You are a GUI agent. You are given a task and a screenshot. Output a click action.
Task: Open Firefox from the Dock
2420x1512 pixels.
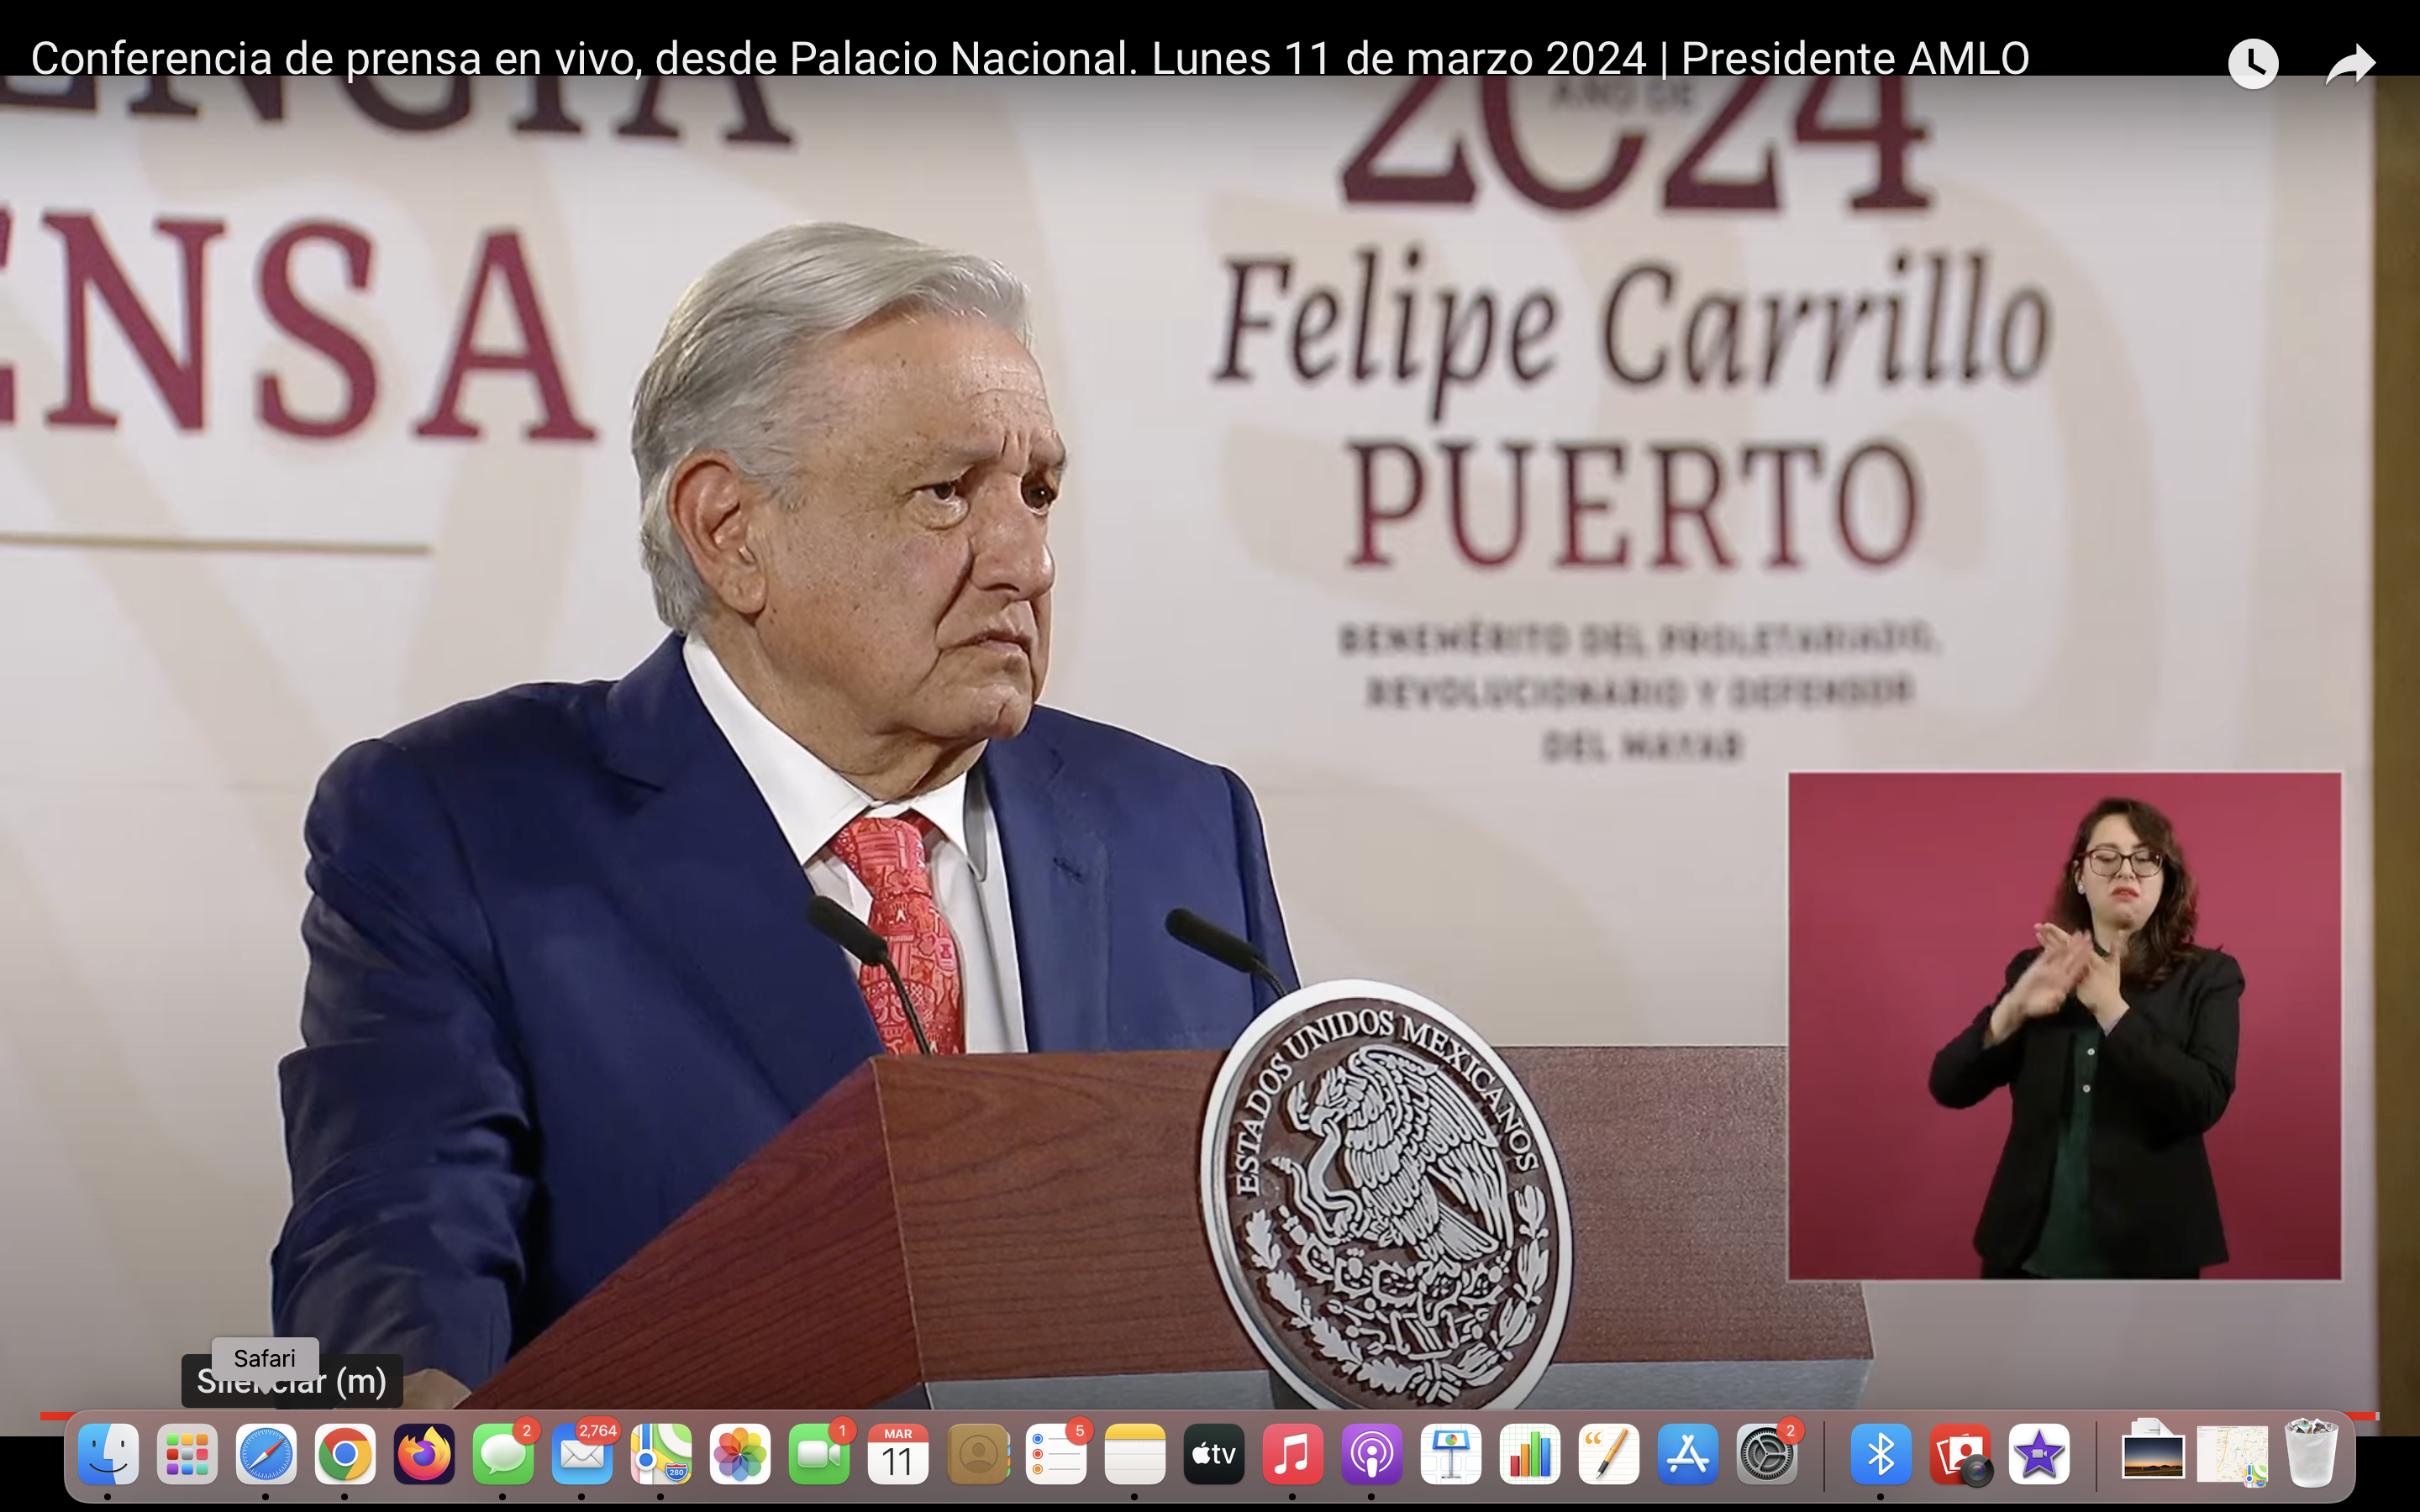pyautogui.click(x=424, y=1454)
